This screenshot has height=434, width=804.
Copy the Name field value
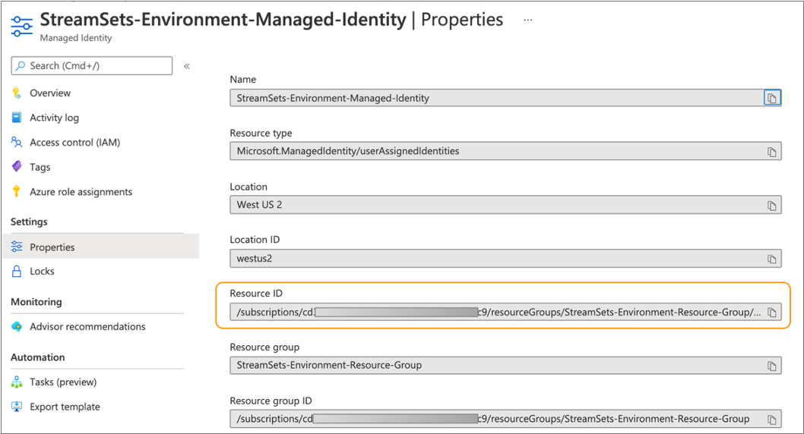pos(771,98)
